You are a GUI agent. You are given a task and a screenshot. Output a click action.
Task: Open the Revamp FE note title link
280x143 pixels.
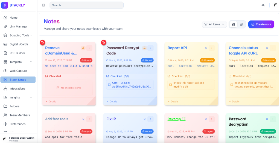click(176, 119)
